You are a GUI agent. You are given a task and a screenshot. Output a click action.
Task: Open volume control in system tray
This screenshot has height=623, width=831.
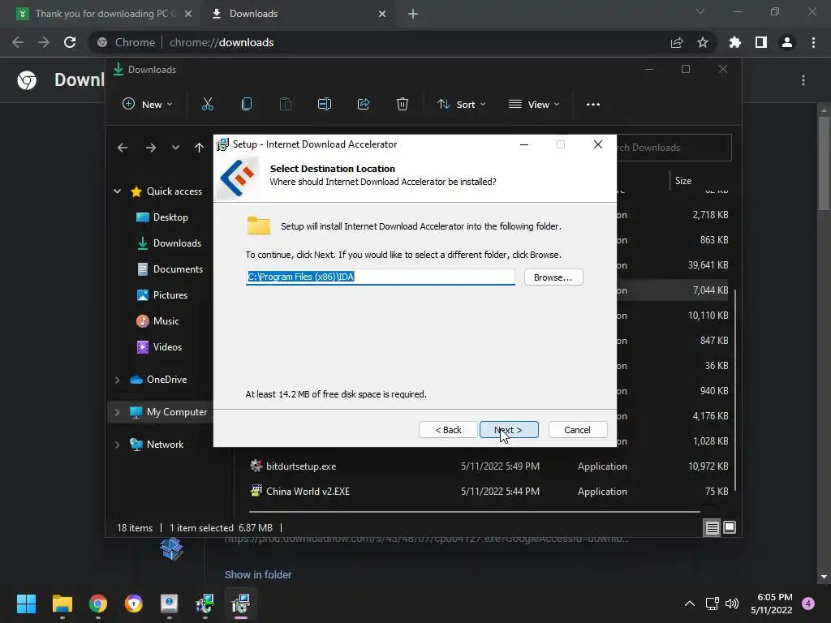click(732, 604)
